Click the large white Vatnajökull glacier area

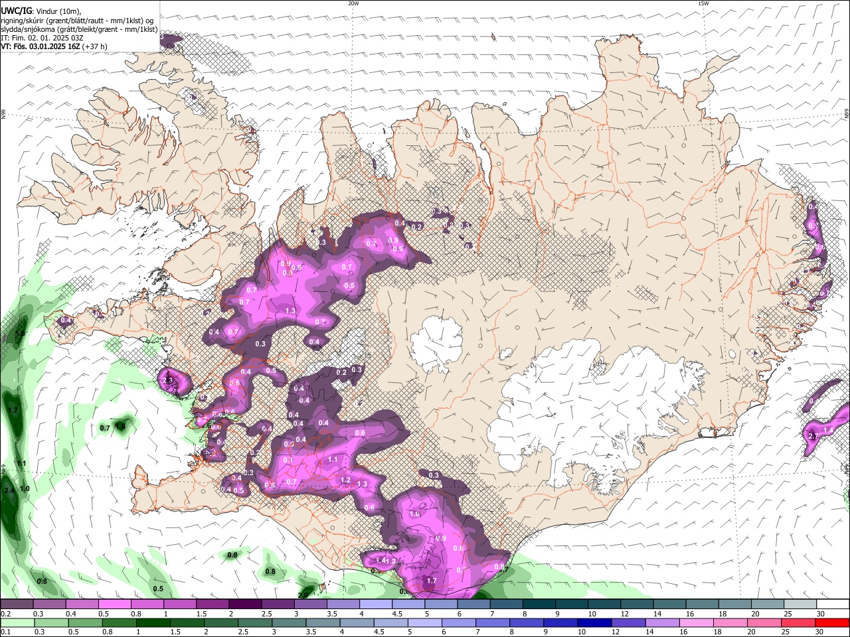tap(584, 411)
